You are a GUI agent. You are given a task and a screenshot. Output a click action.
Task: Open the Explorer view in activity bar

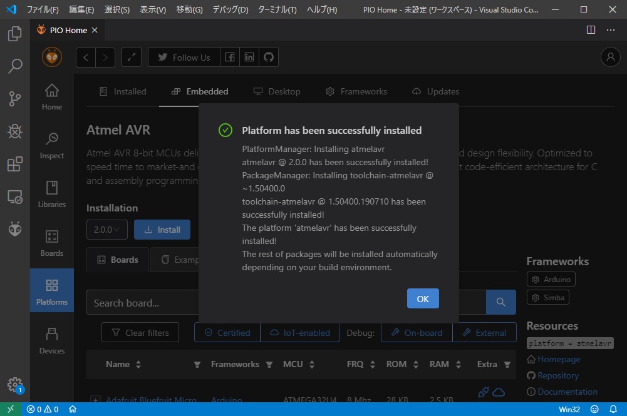point(15,34)
